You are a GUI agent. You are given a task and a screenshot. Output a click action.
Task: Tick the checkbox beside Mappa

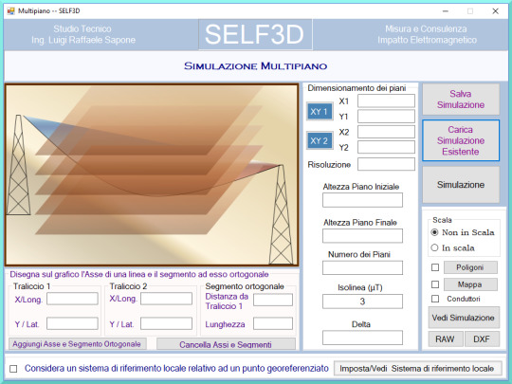pos(435,284)
